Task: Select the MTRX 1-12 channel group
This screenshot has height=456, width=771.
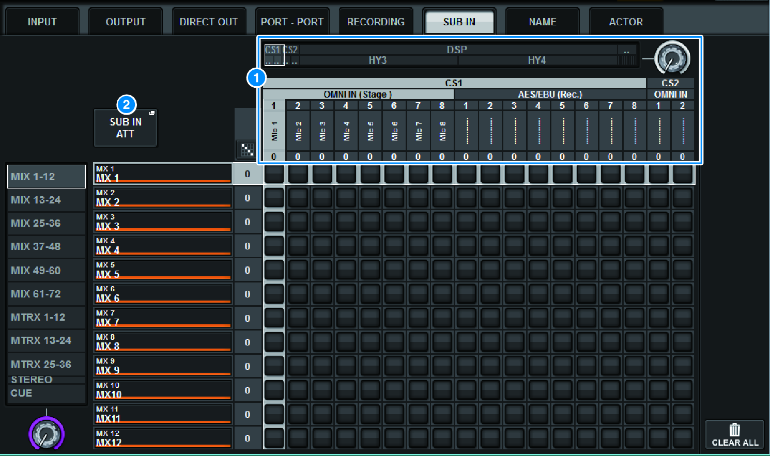Action: click(46, 317)
